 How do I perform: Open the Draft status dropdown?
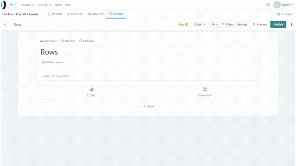click(x=200, y=25)
